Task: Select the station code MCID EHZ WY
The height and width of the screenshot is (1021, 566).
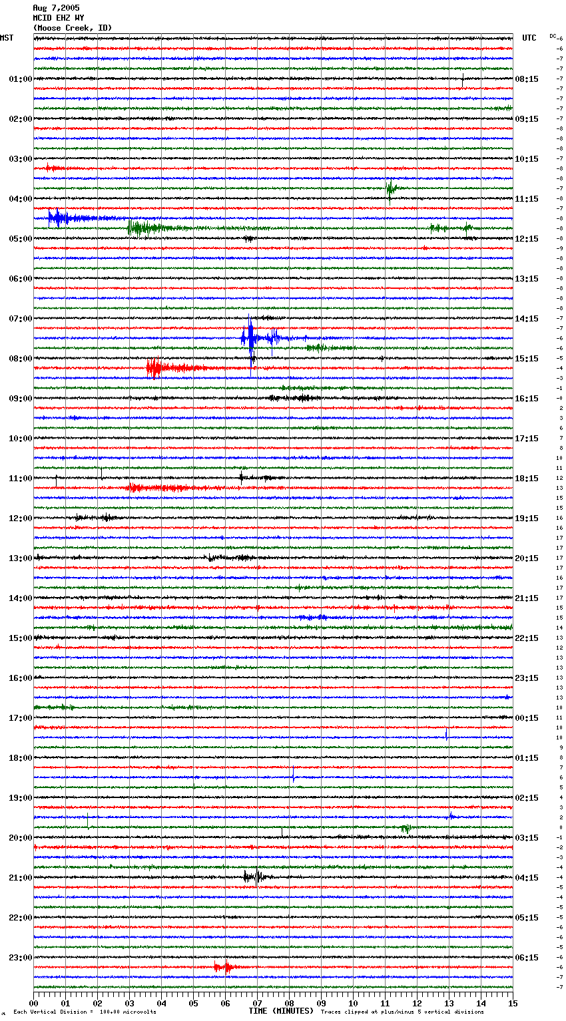Action: tap(59, 18)
